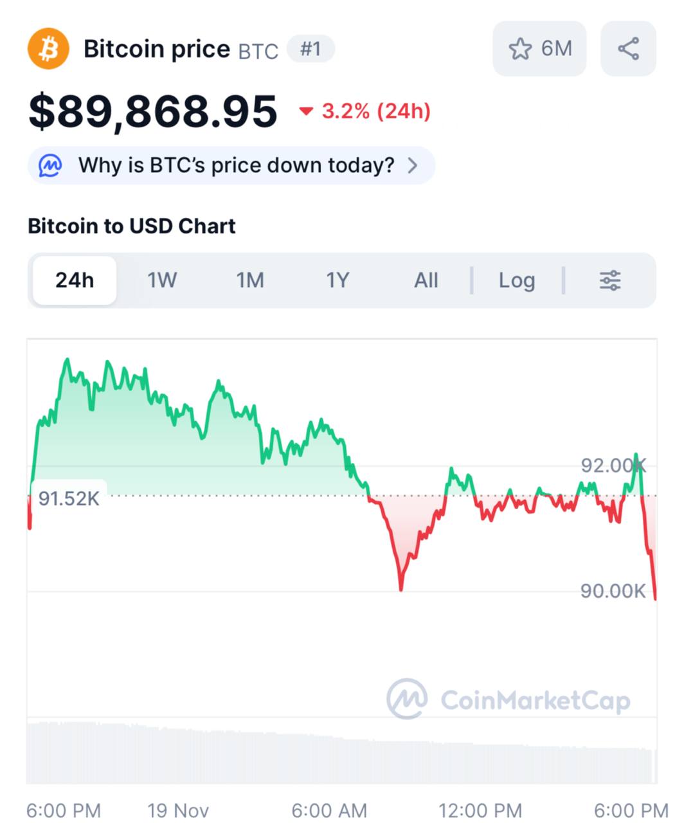Open the share icon button
684x823 pixels.
pos(628,49)
